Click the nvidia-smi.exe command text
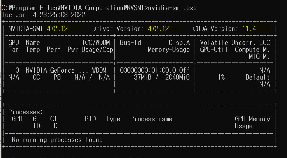 (172, 8)
